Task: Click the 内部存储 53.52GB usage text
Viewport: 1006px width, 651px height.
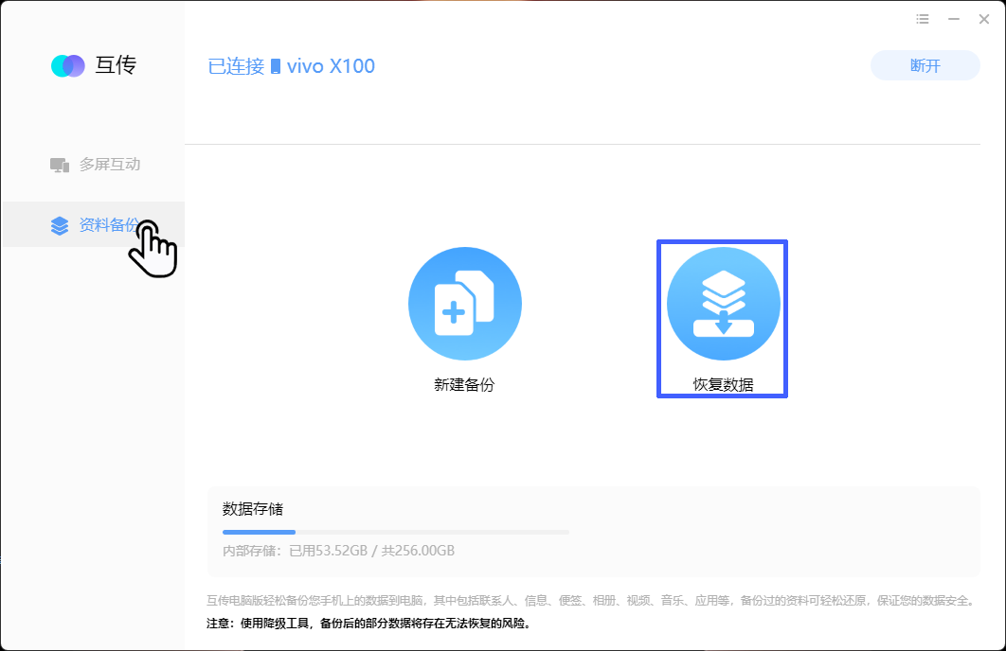Action: [338, 551]
